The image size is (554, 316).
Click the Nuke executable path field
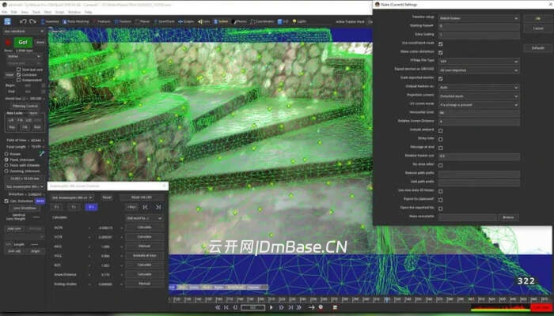pos(467,217)
